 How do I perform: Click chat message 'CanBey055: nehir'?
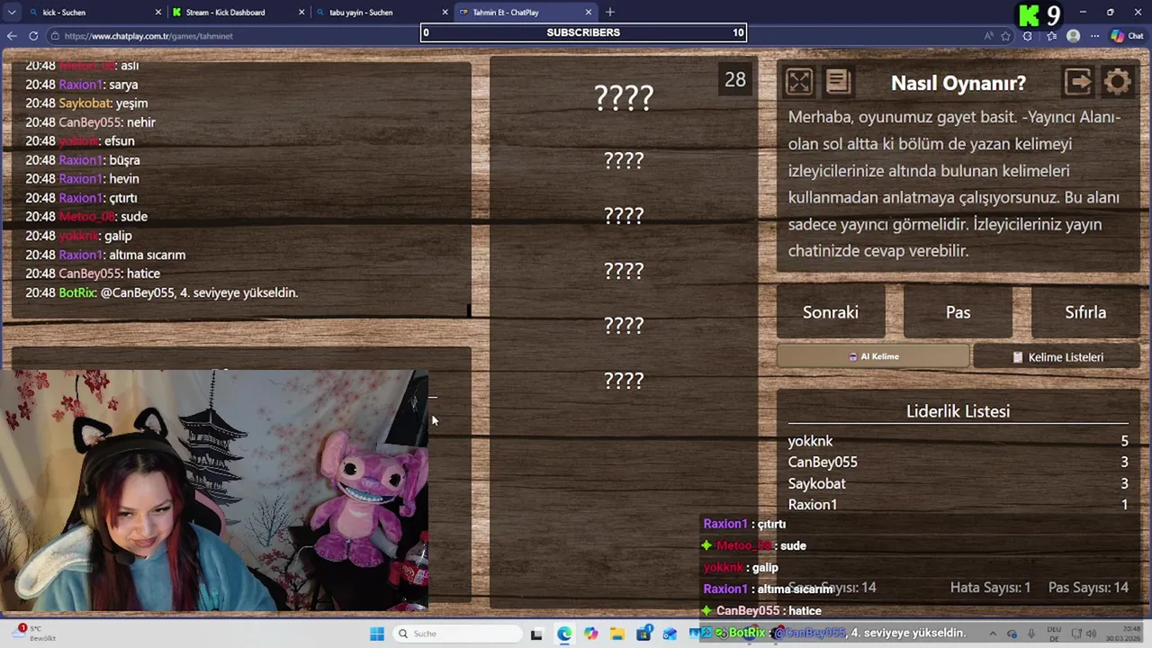[x=90, y=122]
